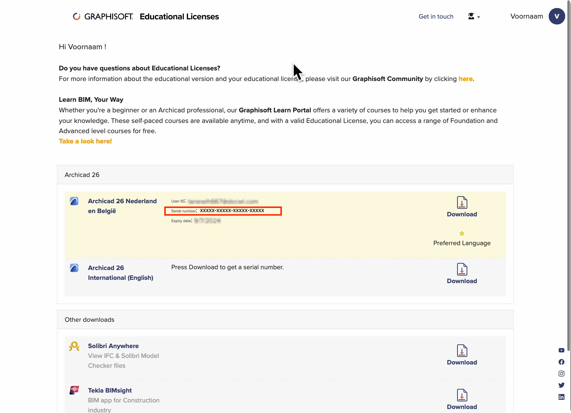Open the Twitter social icon
This screenshot has width=571, height=413.
click(x=562, y=385)
